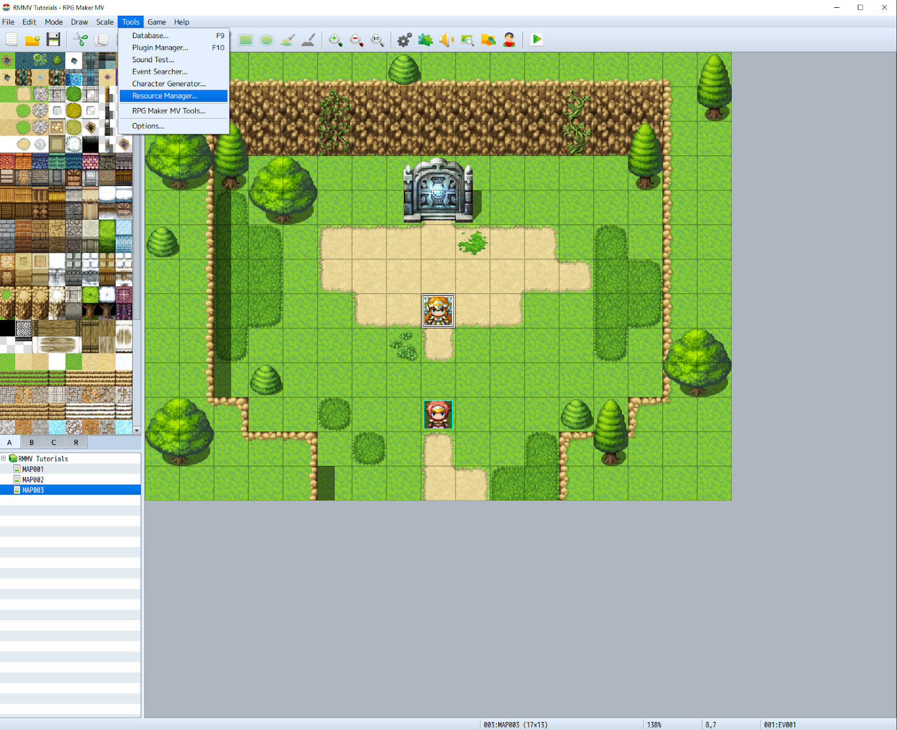Select MAP003 in map tree
Viewport: 897px width, 730px height.
point(33,490)
